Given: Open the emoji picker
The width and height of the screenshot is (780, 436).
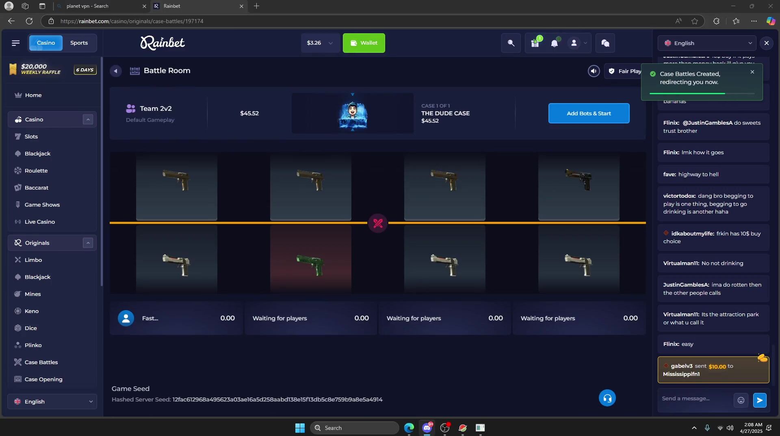Looking at the screenshot, I should [741, 400].
